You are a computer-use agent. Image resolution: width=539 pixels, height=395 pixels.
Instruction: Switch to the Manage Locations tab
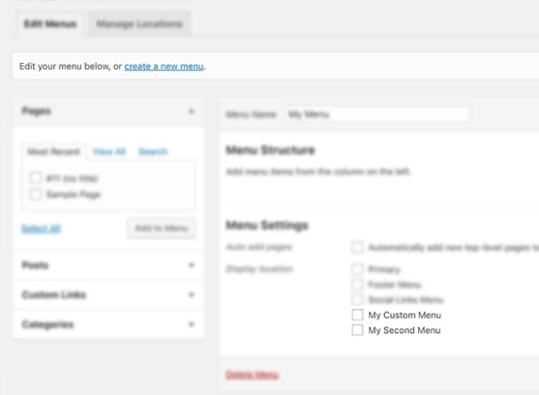(139, 24)
